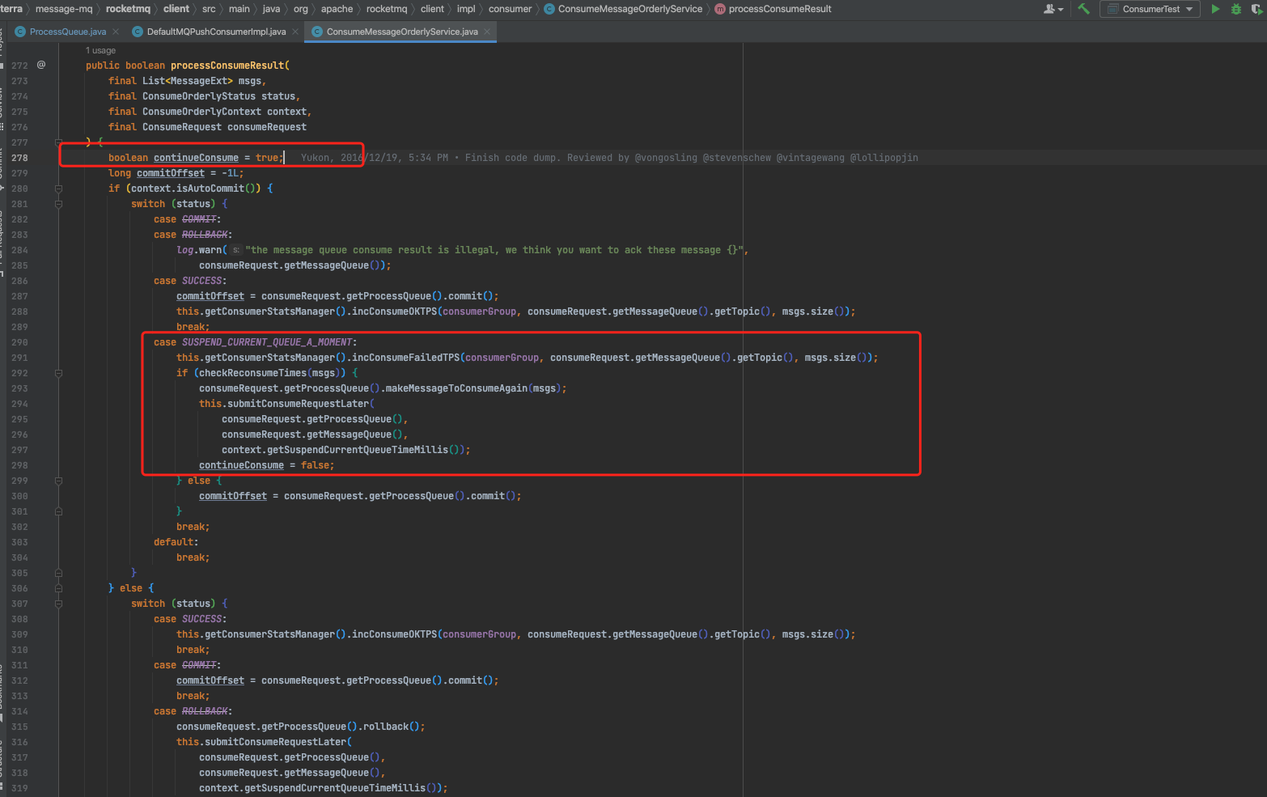Fold the if block at line 280
This screenshot has width=1267, height=797.
58,189
